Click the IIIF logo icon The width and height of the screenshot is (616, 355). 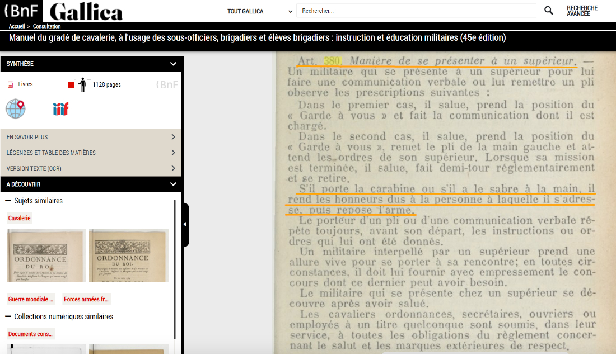(60, 108)
